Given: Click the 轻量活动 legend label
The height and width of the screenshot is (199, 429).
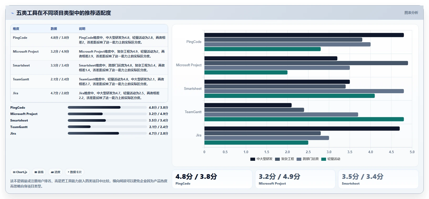Looking at the screenshot, I should point(334,159).
